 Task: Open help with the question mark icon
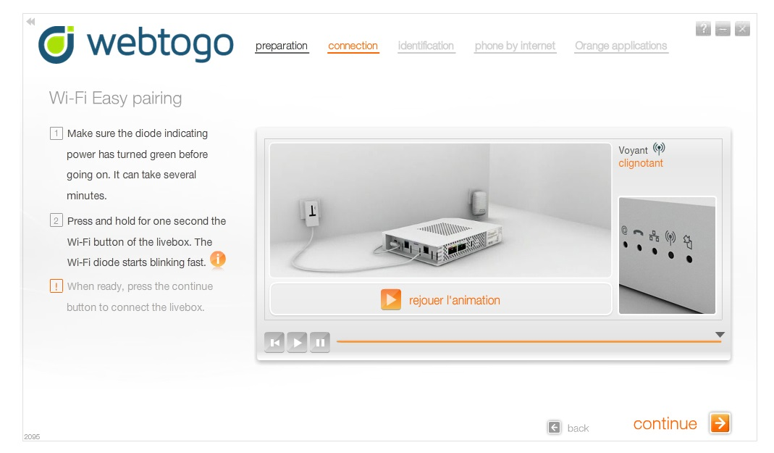(704, 29)
